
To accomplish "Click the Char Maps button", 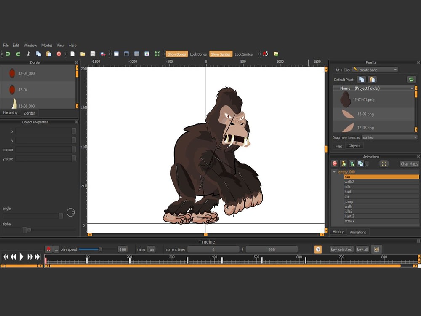I will [x=409, y=163].
